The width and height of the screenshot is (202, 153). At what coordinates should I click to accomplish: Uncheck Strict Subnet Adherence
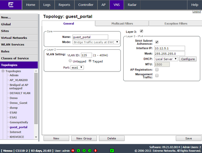click(x=157, y=42)
